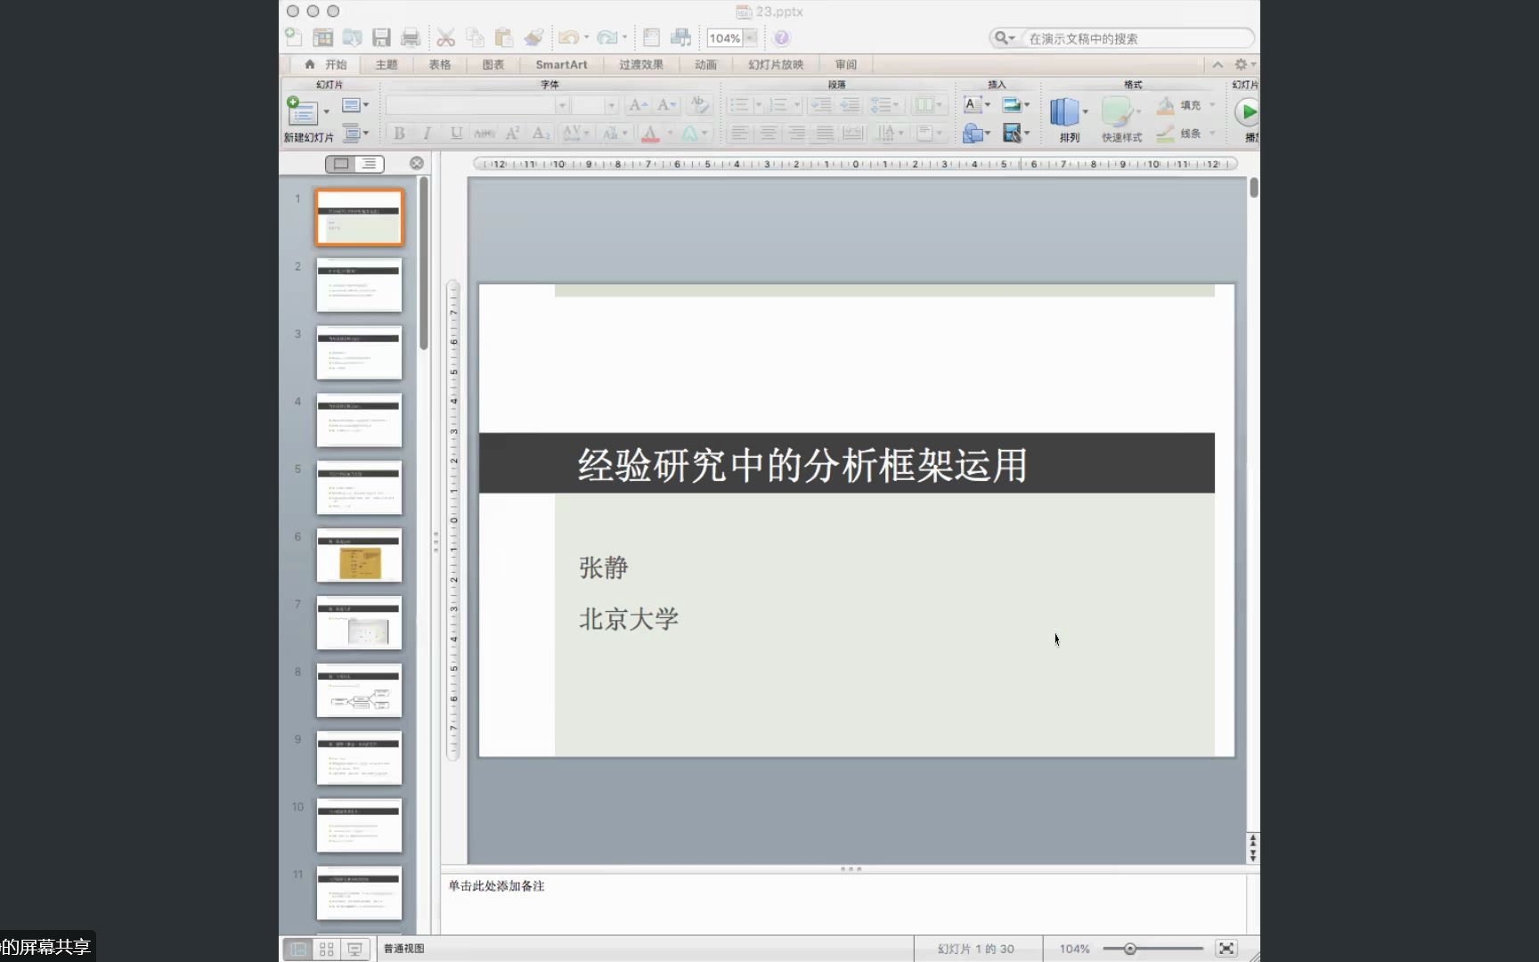The image size is (1539, 962).
Task: Open the 表格 ribbon tab
Action: pos(440,64)
